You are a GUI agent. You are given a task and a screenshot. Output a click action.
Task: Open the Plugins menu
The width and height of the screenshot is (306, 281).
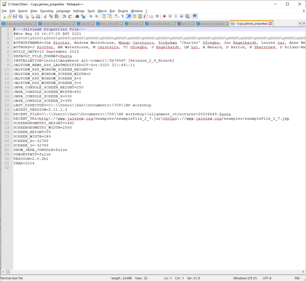pyautogui.click(x=123, y=11)
